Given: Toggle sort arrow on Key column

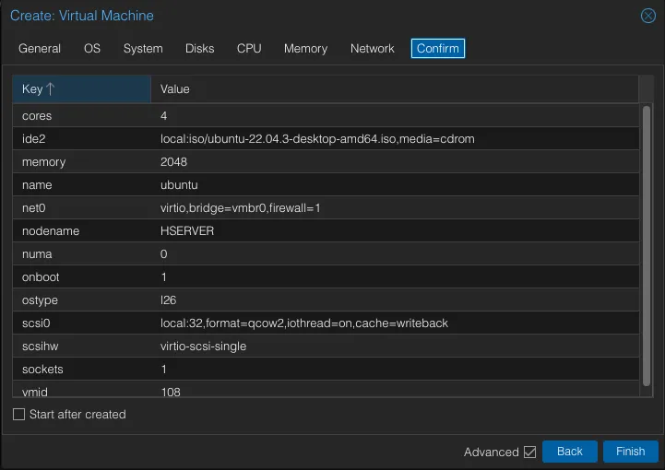Looking at the screenshot, I should [x=51, y=89].
